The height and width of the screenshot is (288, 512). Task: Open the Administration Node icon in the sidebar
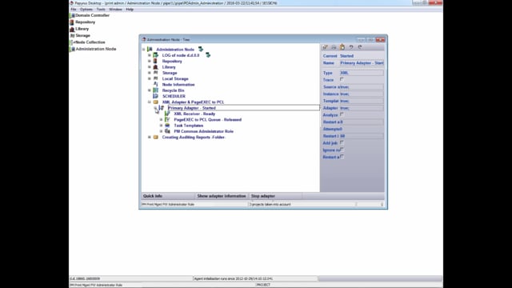click(x=72, y=49)
